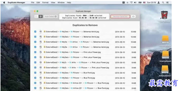180x91 pixels.
Task: Uncheck ExternalData3 MyData › Picture Blue Pond.jpg
Action: pos(35,78)
